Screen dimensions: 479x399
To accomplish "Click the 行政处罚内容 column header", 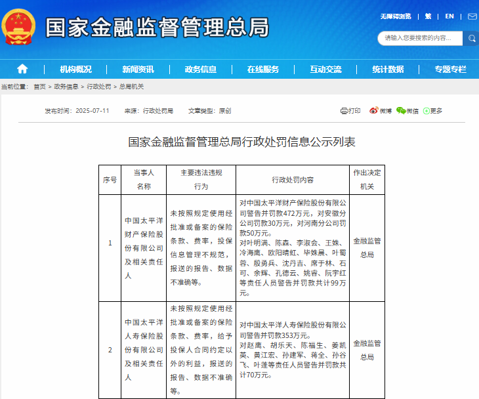I will [293, 180].
